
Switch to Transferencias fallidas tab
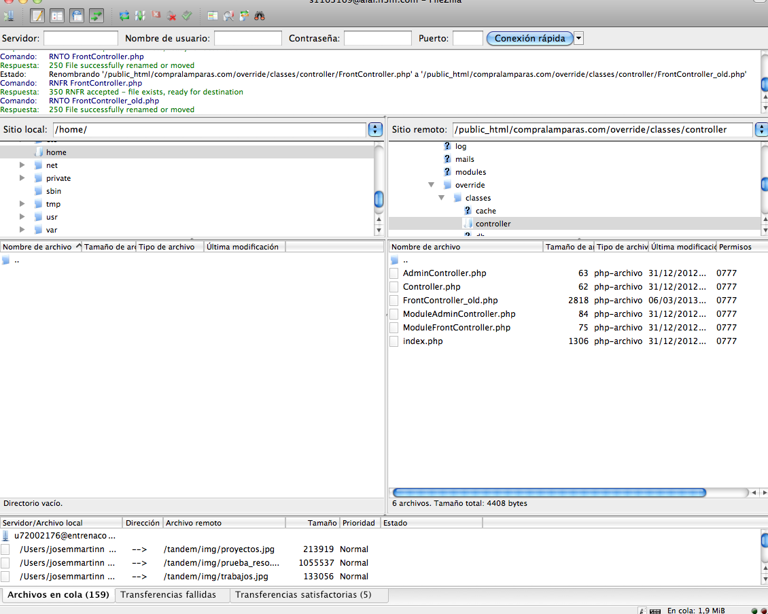click(168, 595)
